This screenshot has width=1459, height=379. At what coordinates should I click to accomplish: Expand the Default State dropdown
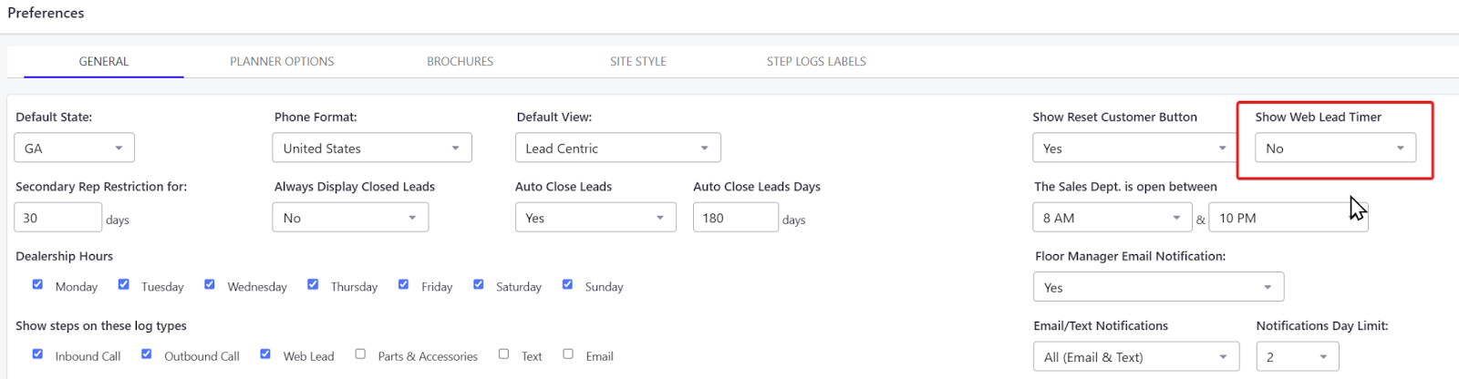(x=74, y=149)
